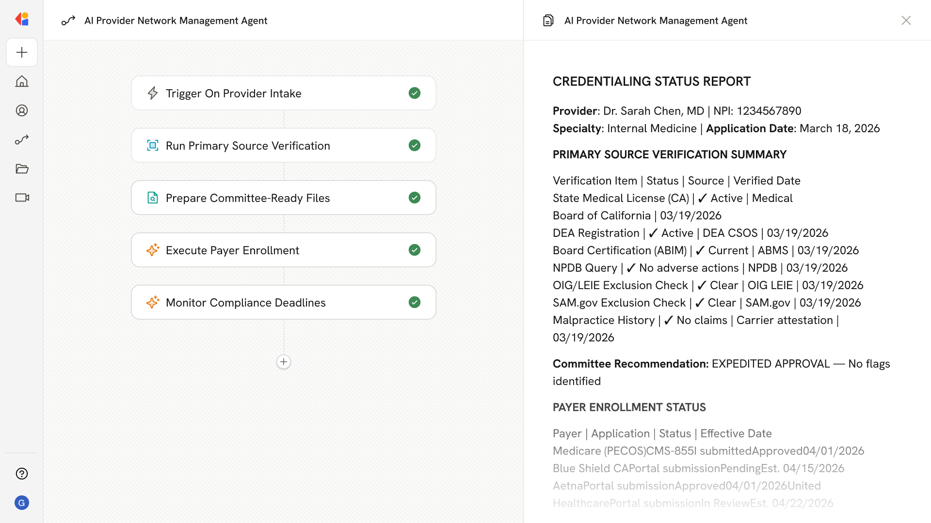The image size is (931, 523).
Task: Open the video camera icon in sidebar
Action: coord(22,198)
